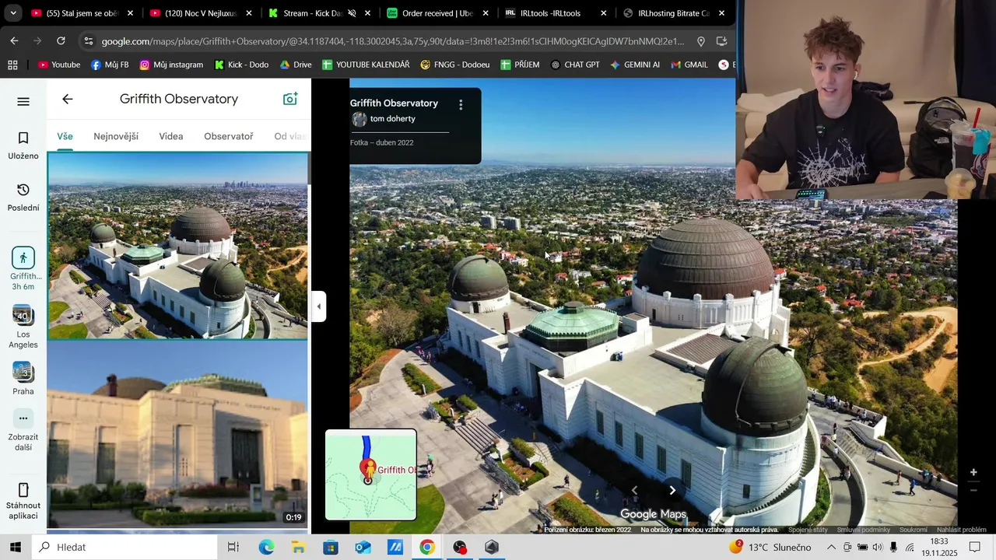The image size is (996, 560).
Task: Open the Google Maps hamburger menu
Action: click(x=23, y=102)
